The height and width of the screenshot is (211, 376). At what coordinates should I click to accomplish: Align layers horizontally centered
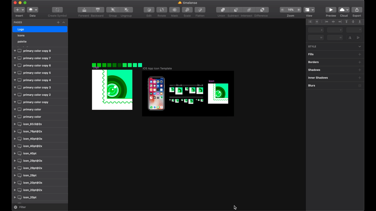[333, 22]
